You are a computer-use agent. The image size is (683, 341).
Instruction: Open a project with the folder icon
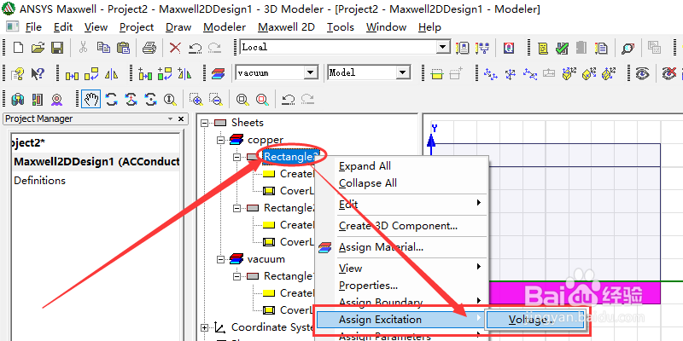pyautogui.click(x=38, y=48)
